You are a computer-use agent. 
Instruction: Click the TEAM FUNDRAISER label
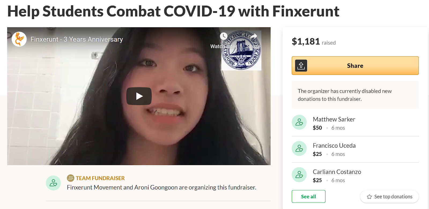[x=100, y=178]
